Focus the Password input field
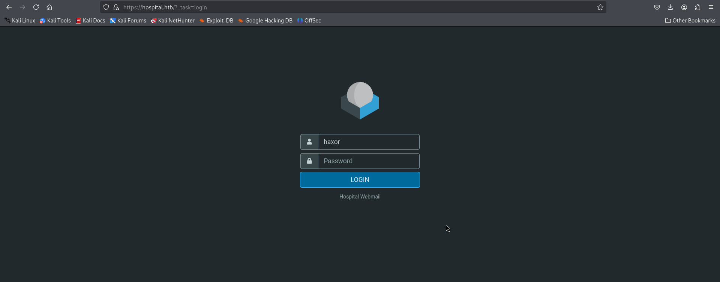 point(368,161)
